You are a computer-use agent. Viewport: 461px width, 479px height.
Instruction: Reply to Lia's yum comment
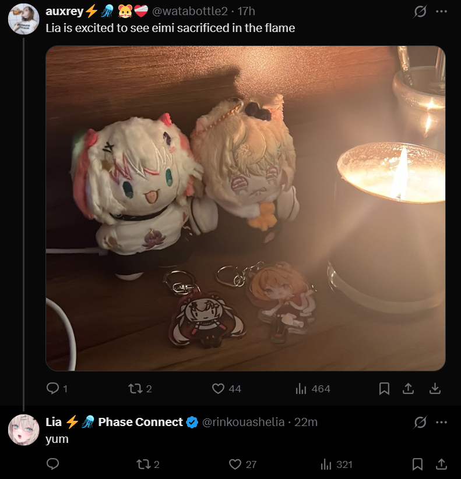click(52, 464)
